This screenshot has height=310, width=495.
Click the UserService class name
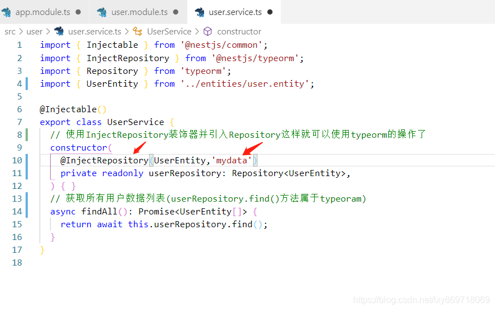(x=136, y=122)
